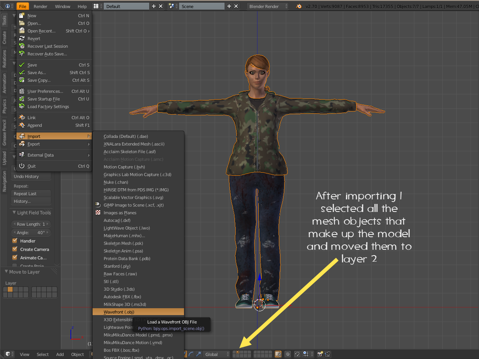Click the scene browse icon
This screenshot has width=479, height=359.
click(x=173, y=6)
